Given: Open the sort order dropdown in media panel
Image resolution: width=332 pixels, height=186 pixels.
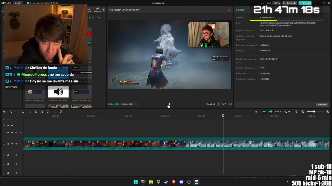Looking at the screenshot, I should [91, 18].
